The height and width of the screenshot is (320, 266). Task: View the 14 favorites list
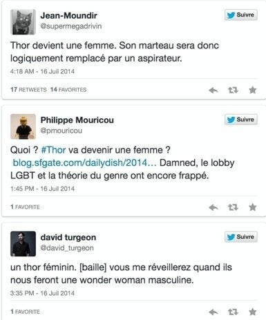tap(68, 89)
